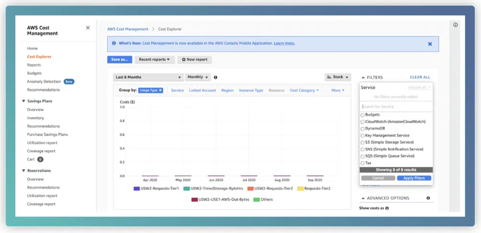
Task: Click the Learn more link in banner
Action: (x=284, y=44)
